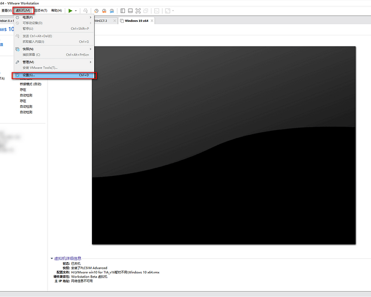
Task: Click the send Ctrl+Alt+Del toolbar icon
Action: [x=86, y=11]
